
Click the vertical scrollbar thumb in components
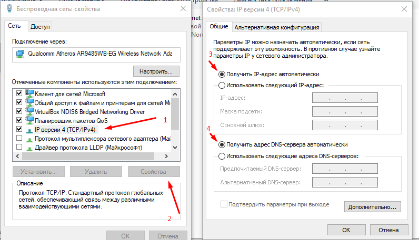tap(175, 114)
